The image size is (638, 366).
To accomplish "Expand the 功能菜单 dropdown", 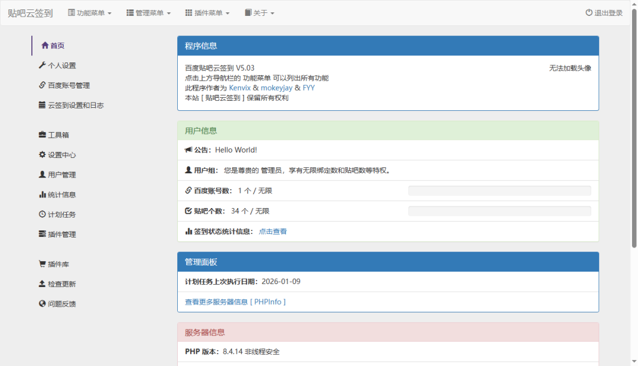I will 90,13.
